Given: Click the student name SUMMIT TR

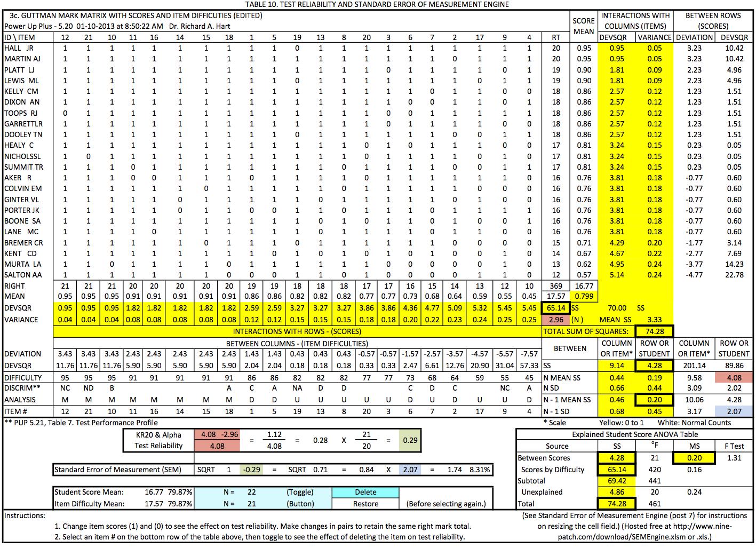Looking at the screenshot, I should 23,167.
